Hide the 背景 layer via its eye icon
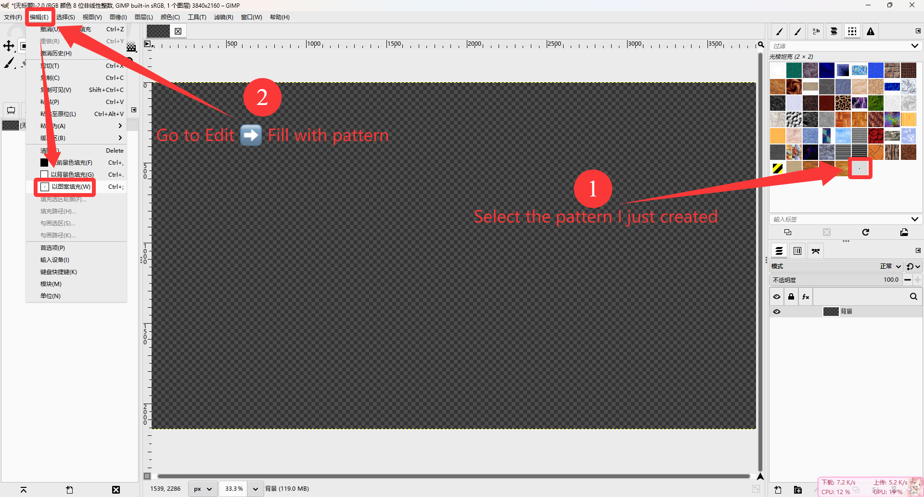The height and width of the screenshot is (497, 924). tap(777, 312)
